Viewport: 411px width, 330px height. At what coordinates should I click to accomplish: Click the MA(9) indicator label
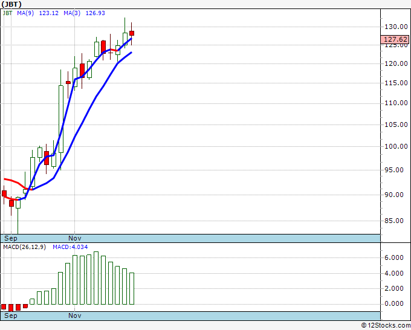coord(25,13)
